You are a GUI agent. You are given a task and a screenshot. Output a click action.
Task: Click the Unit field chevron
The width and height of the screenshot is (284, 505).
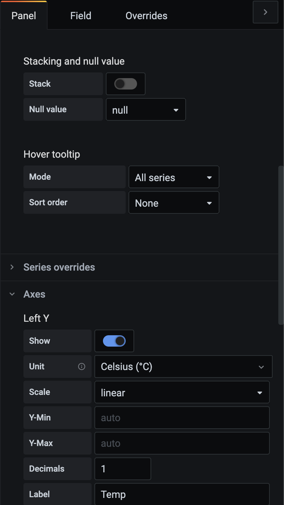262,367
